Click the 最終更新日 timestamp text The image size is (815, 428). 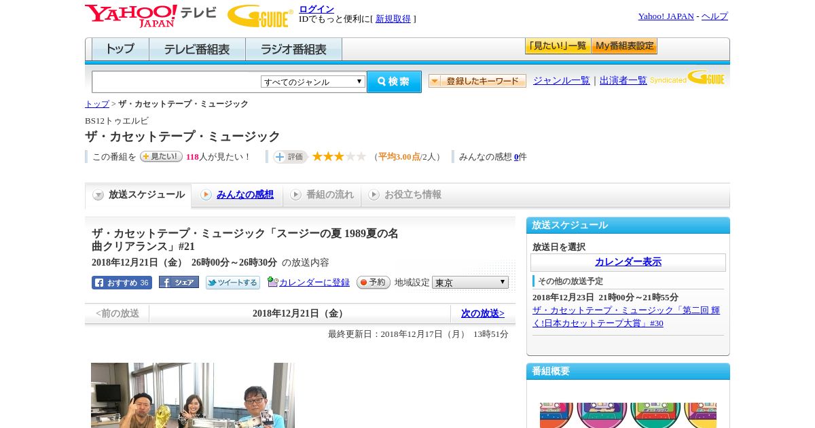[418, 334]
